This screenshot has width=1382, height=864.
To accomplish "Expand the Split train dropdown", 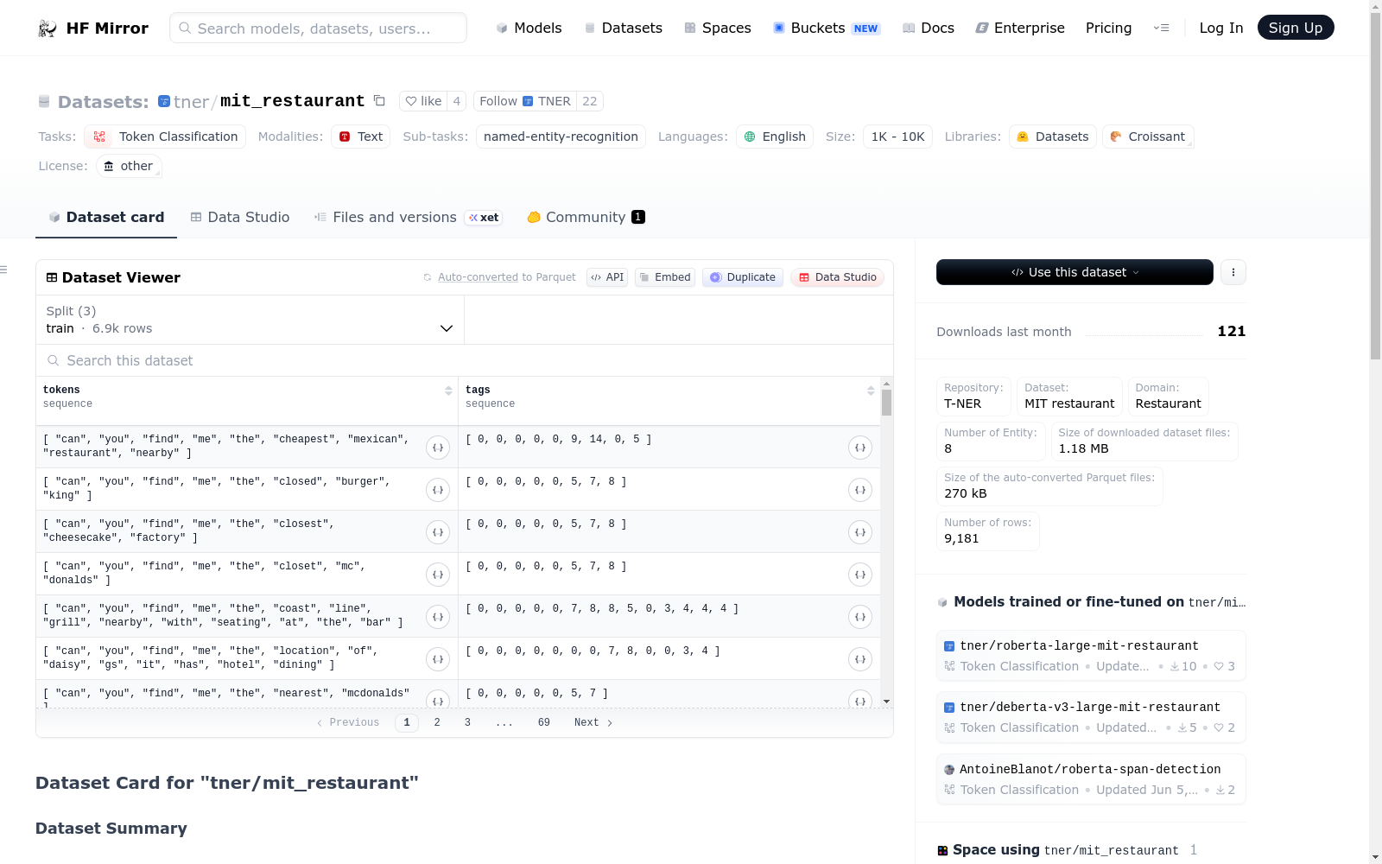I will point(250,320).
